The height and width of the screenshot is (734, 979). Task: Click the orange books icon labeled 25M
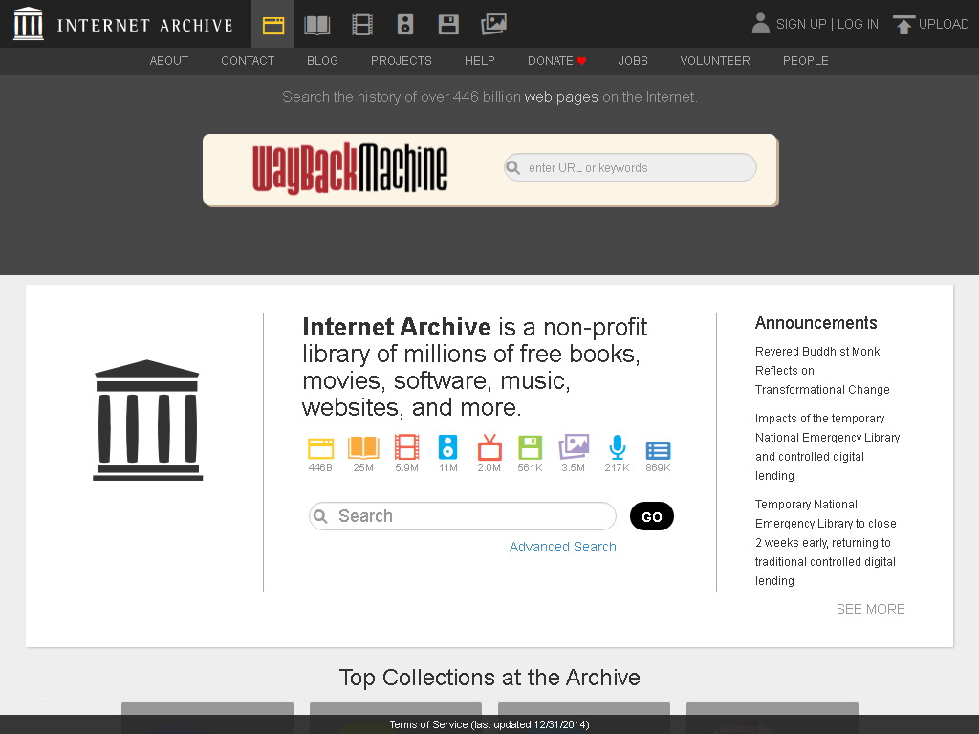coord(363,447)
